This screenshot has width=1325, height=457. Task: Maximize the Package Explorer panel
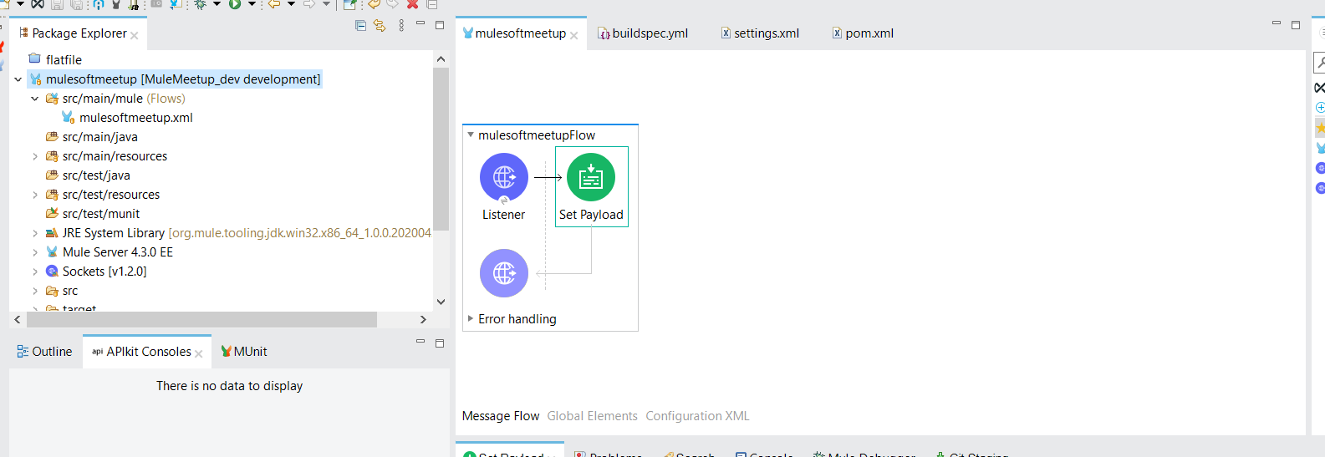440,25
